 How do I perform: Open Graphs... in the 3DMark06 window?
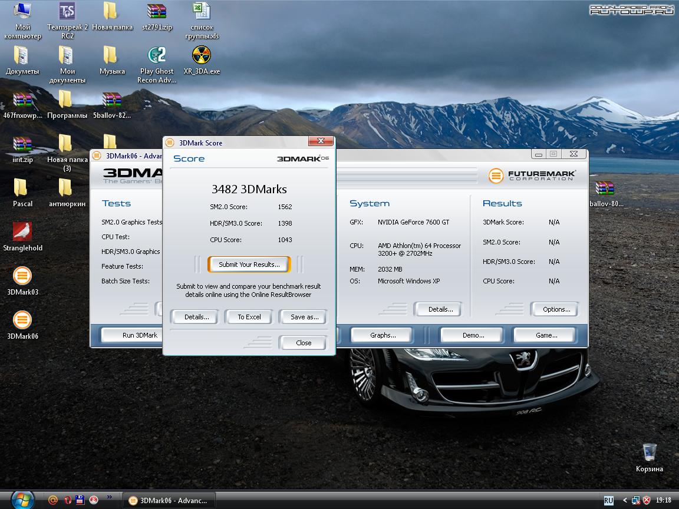[x=383, y=335]
